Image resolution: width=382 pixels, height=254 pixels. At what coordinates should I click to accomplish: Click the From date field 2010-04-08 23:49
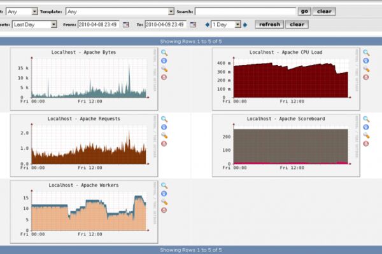[99, 25]
